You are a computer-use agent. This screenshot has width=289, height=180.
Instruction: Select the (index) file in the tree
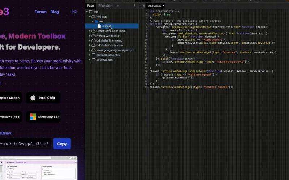[x=106, y=26]
